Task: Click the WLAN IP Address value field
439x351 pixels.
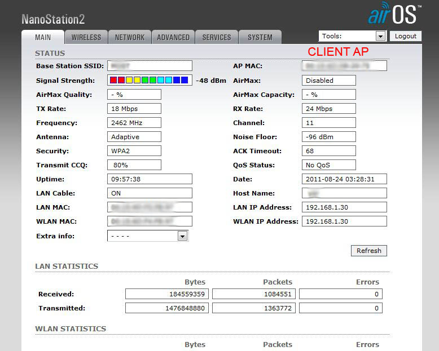Action: pos(344,221)
